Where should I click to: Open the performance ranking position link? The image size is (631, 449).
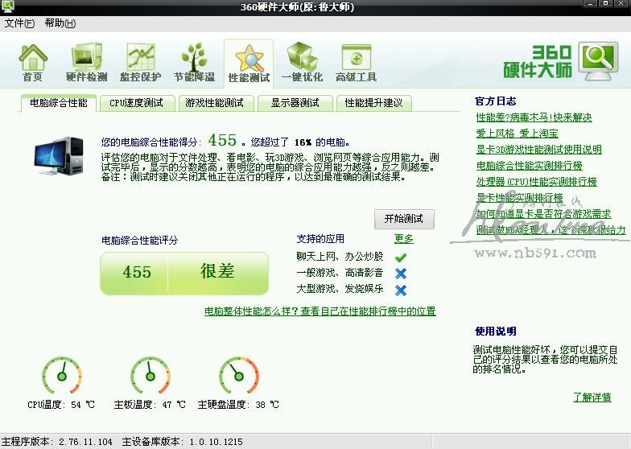320,311
